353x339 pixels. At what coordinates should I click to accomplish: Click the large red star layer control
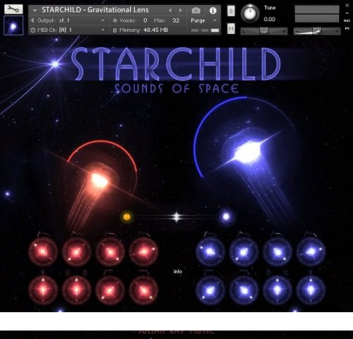pyautogui.click(x=100, y=180)
